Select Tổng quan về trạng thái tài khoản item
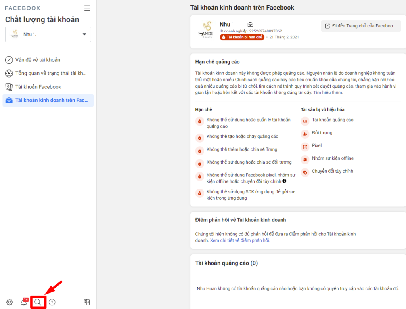Image resolution: width=406 pixels, height=309 pixels. pyautogui.click(x=48, y=74)
